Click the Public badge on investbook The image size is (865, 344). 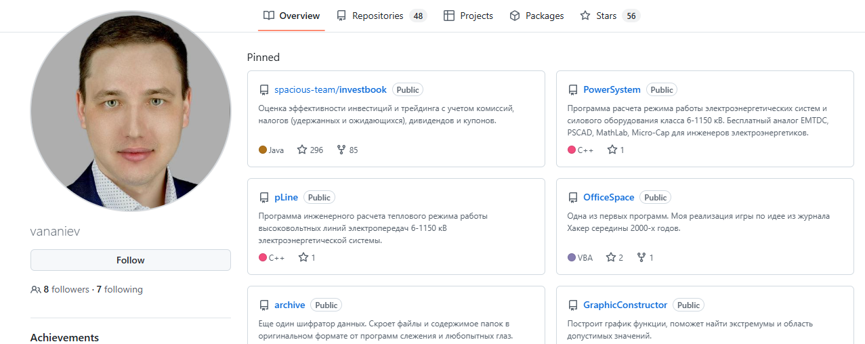click(x=408, y=89)
